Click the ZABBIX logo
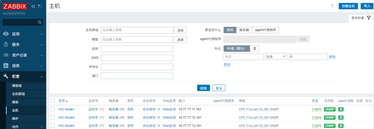 tap(15, 7)
